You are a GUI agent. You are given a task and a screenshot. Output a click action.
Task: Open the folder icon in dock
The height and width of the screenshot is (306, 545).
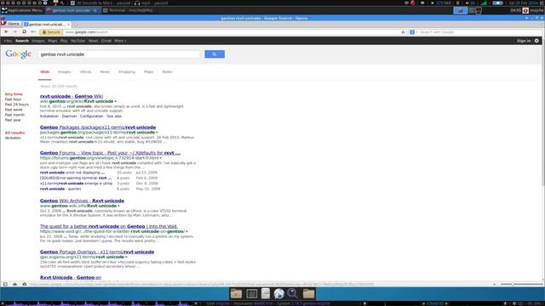tap(237, 293)
